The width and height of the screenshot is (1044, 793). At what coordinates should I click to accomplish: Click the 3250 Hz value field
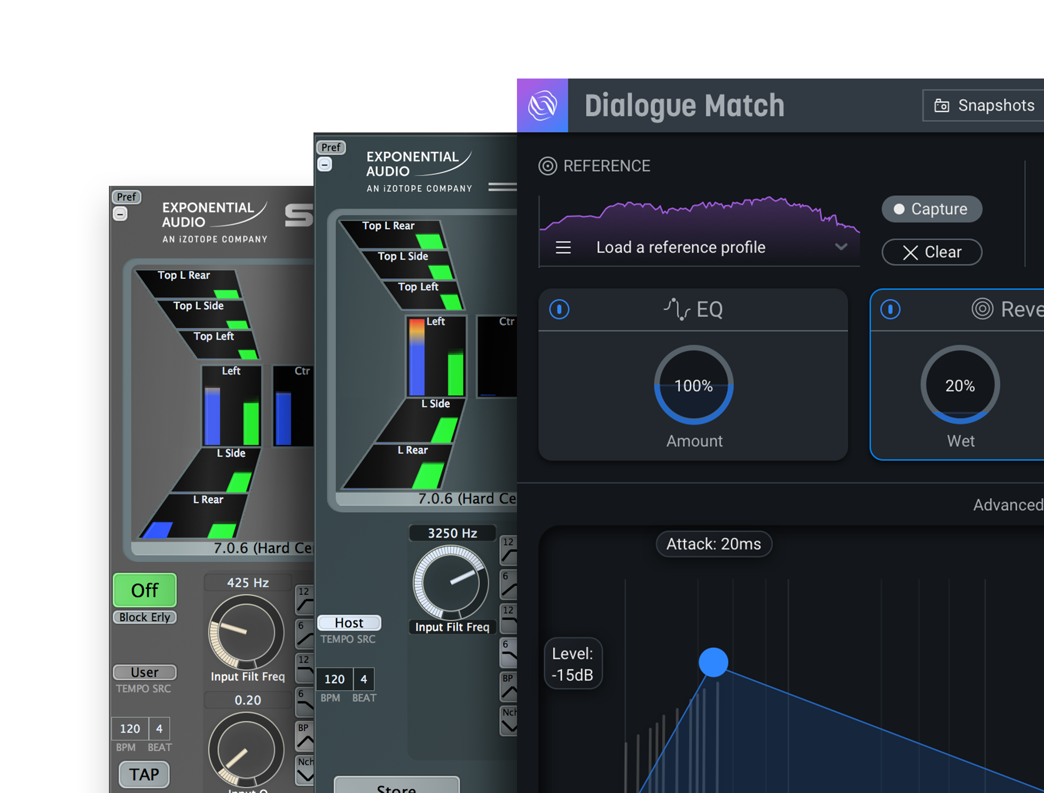452,533
